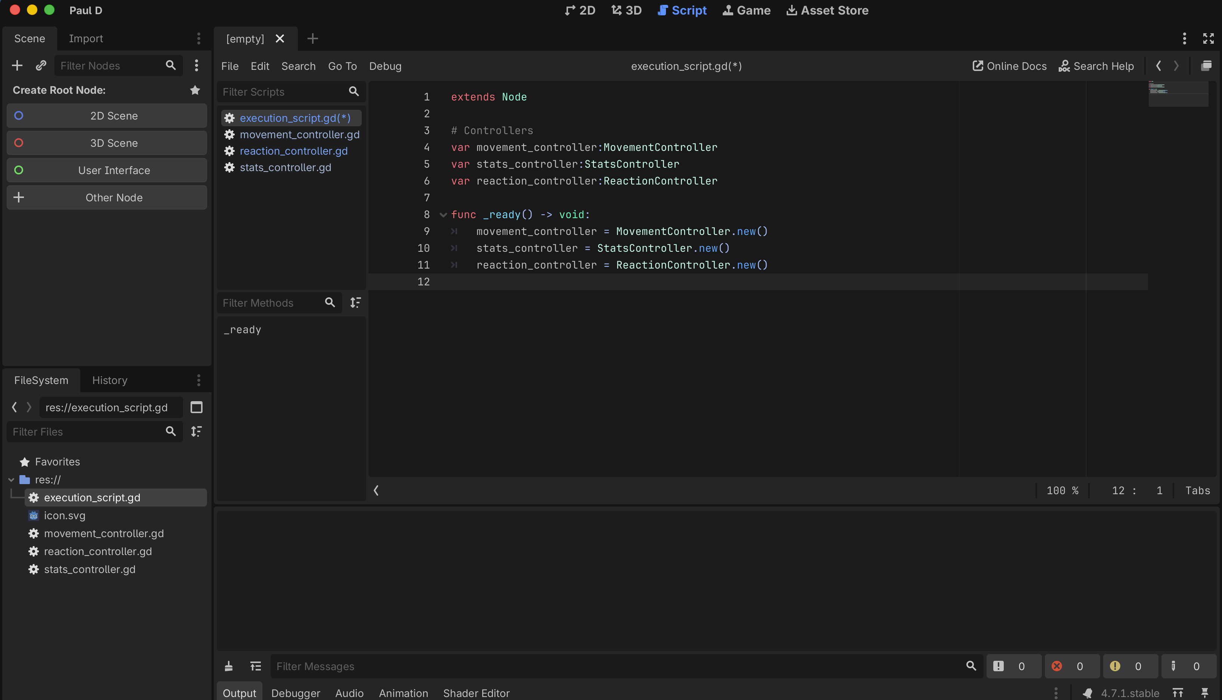1222x700 pixels.
Task: Focus the Filter Scripts field
Action: (x=291, y=92)
